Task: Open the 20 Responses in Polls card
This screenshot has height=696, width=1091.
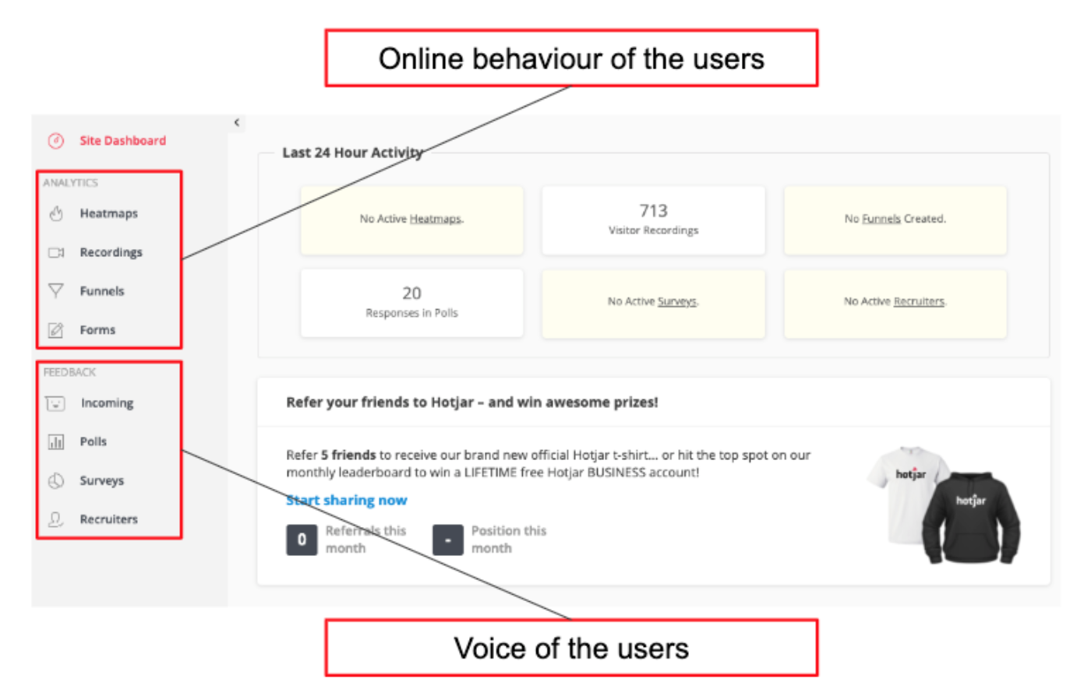Action: (411, 302)
